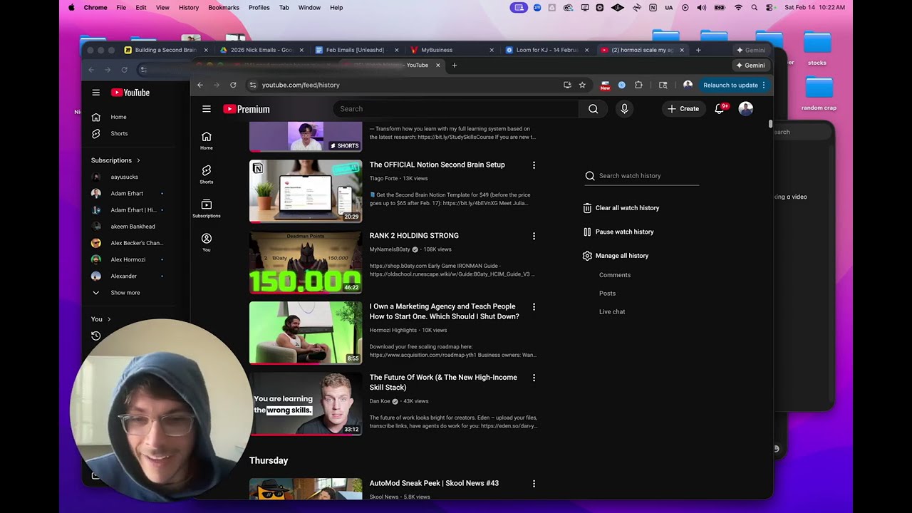Open the YouTube hamburger guide menu
Screen dimensions: 912x513
206,109
